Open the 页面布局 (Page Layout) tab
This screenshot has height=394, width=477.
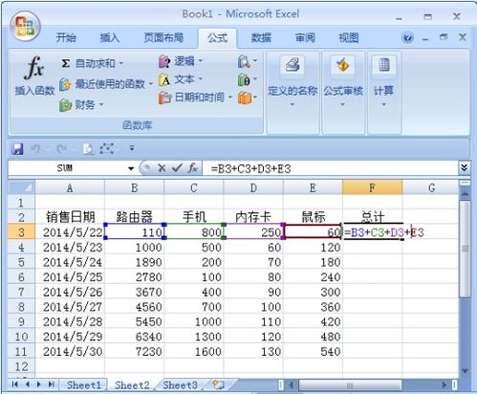[x=163, y=38]
